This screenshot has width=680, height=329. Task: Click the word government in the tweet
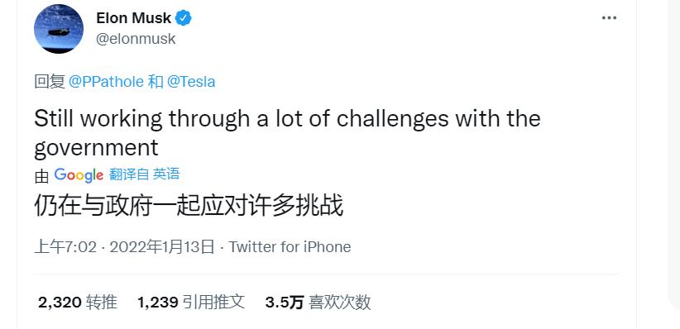click(x=96, y=148)
